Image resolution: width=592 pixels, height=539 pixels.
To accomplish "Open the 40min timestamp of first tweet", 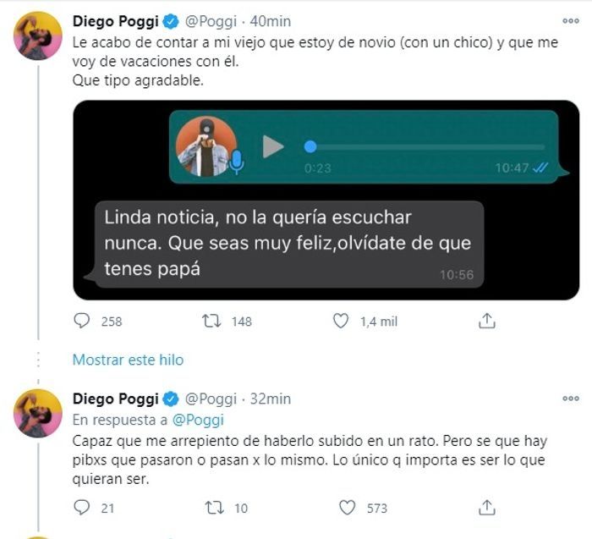I will click(271, 21).
